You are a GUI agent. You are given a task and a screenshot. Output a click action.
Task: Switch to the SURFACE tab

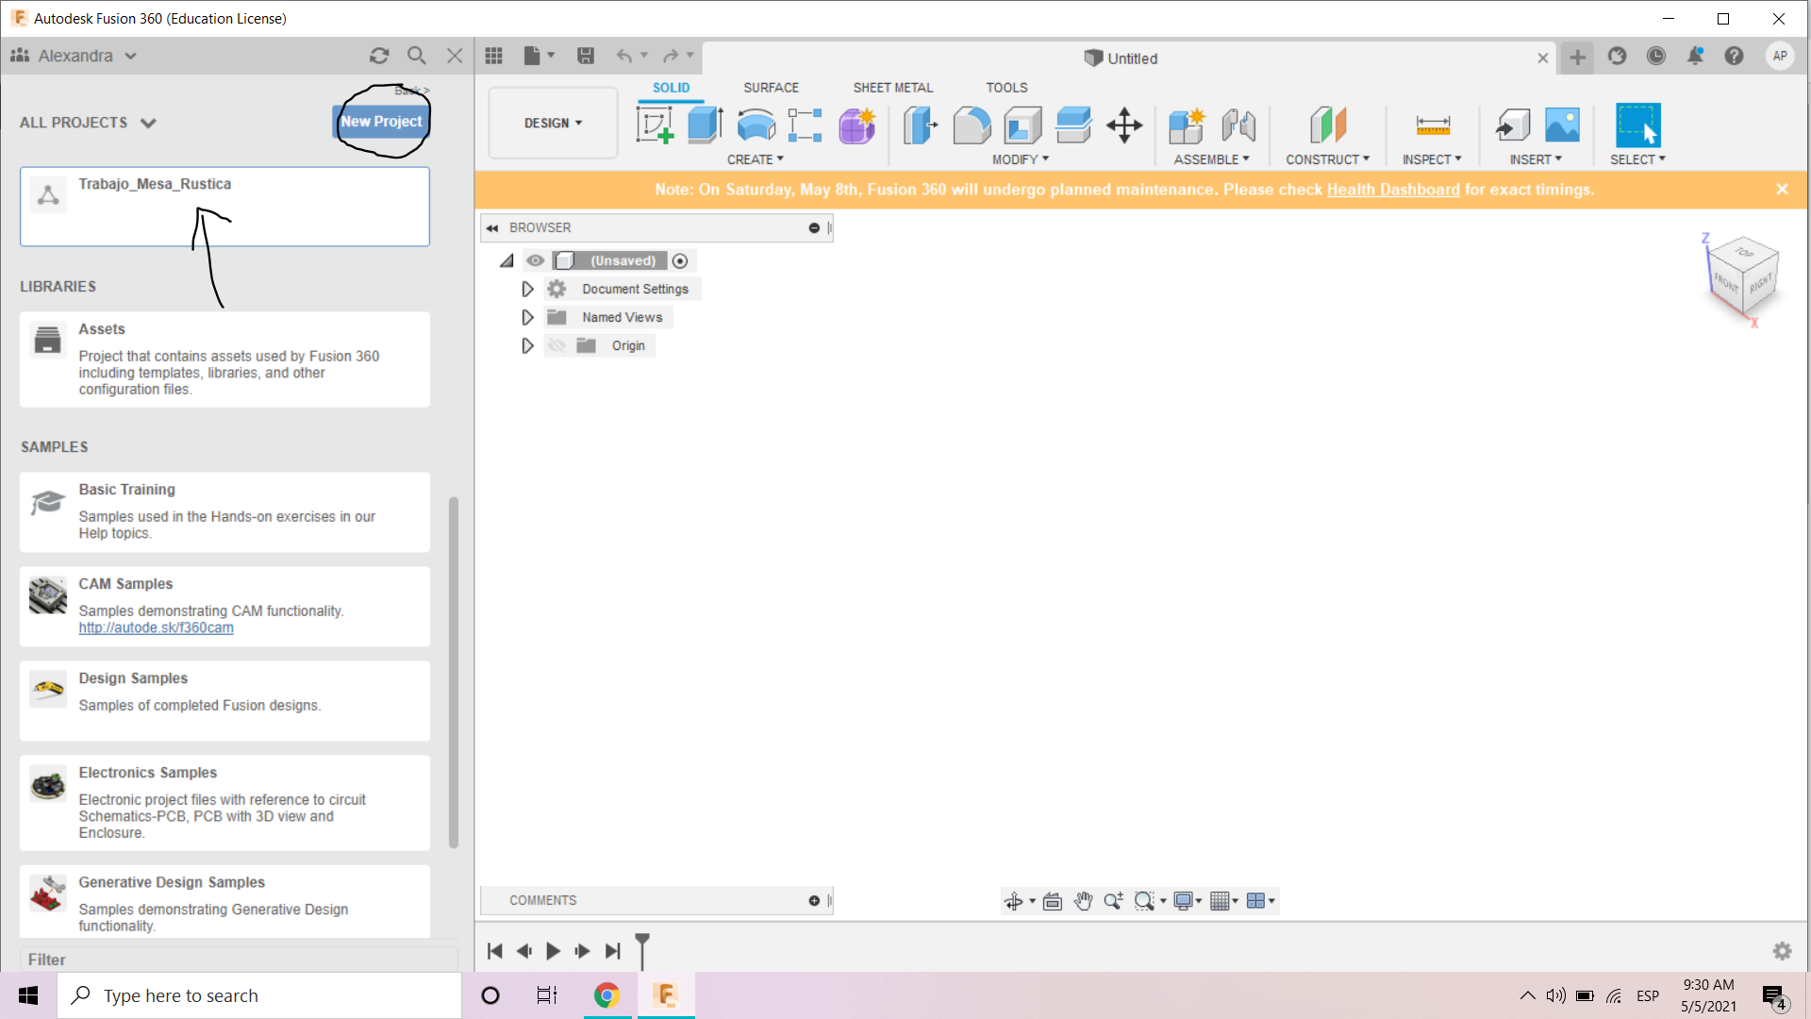[771, 87]
